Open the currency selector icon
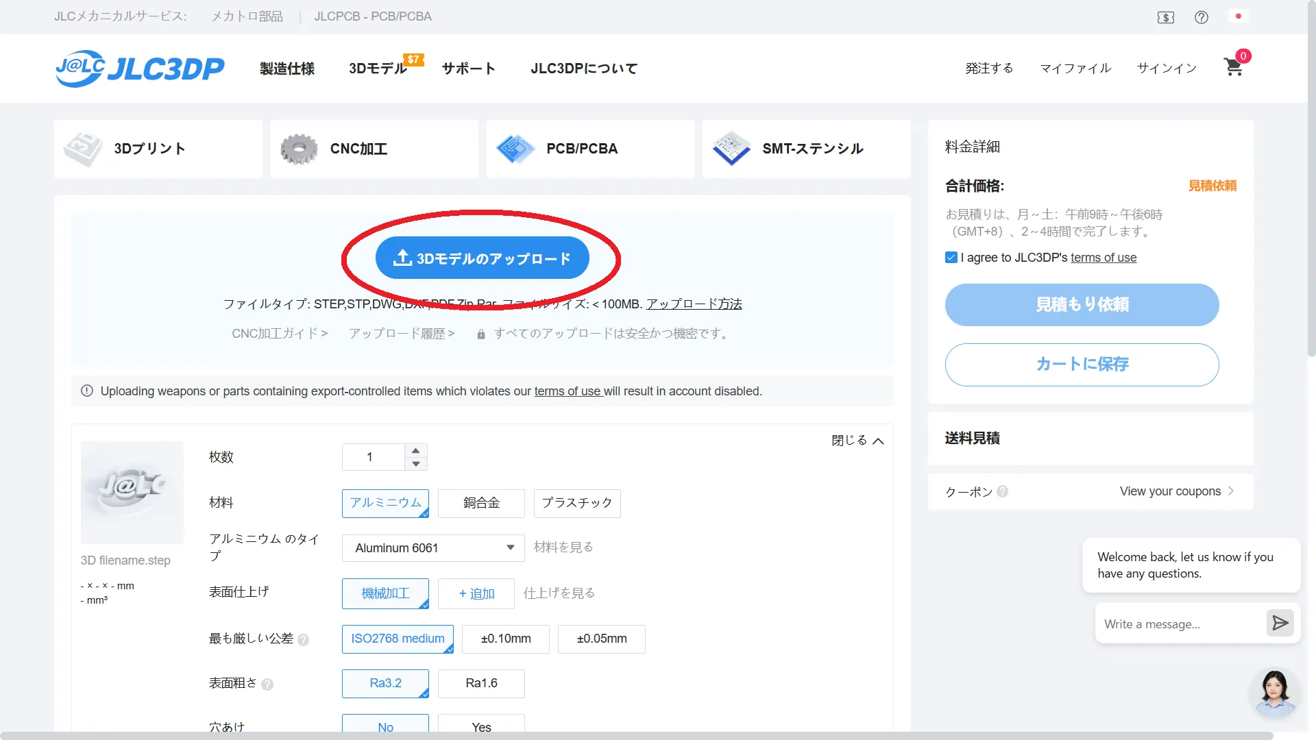 (x=1166, y=17)
